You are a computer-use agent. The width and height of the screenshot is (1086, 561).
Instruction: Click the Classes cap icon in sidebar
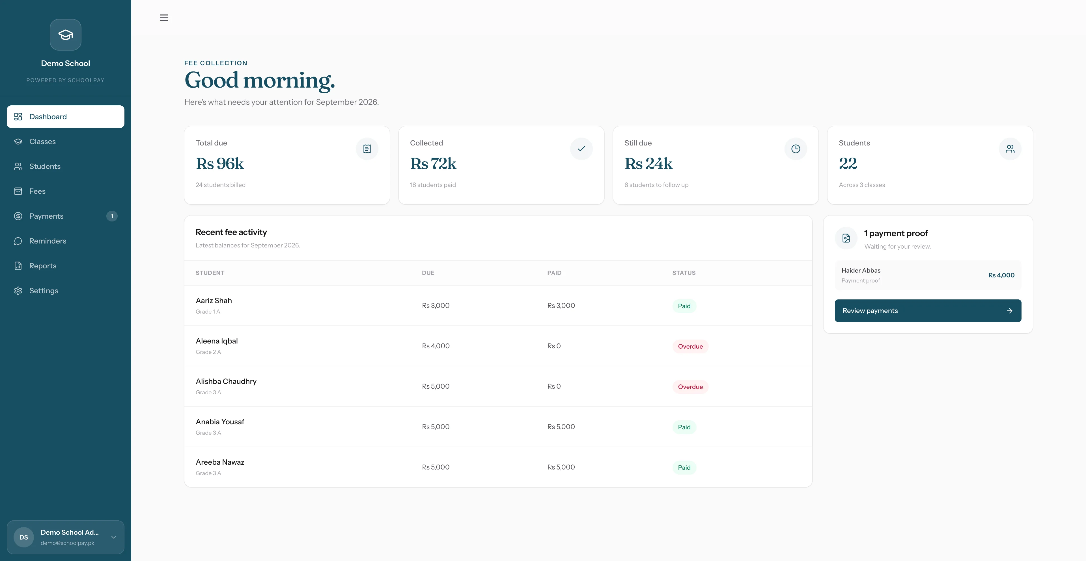(18, 142)
